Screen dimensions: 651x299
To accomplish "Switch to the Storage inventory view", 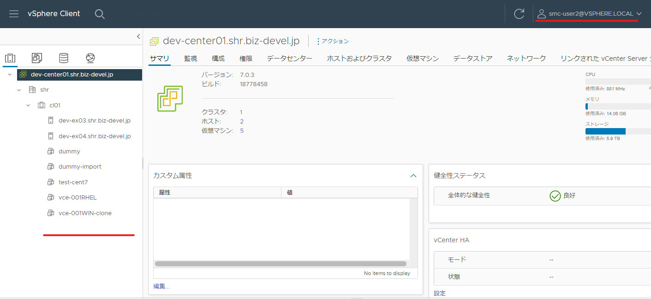I will tap(64, 58).
